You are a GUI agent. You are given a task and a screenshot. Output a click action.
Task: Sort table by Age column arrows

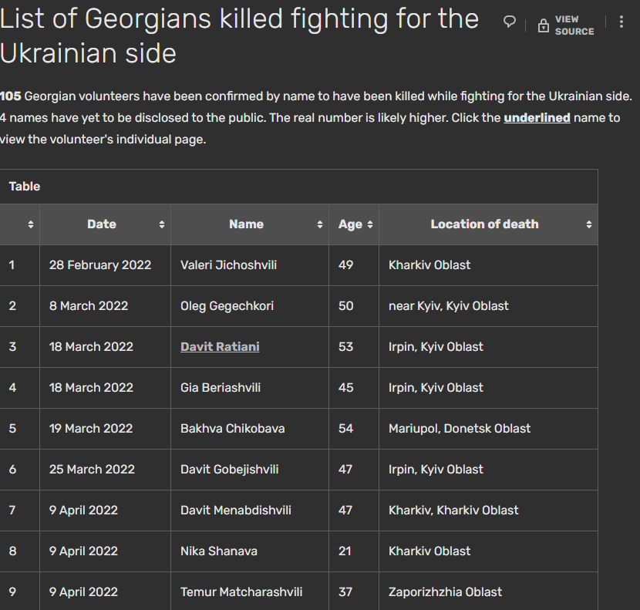(x=370, y=224)
